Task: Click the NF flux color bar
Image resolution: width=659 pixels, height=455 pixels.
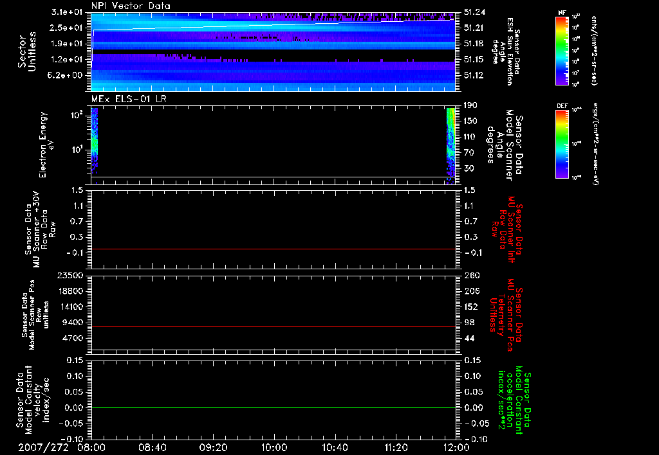Action: coord(562,51)
